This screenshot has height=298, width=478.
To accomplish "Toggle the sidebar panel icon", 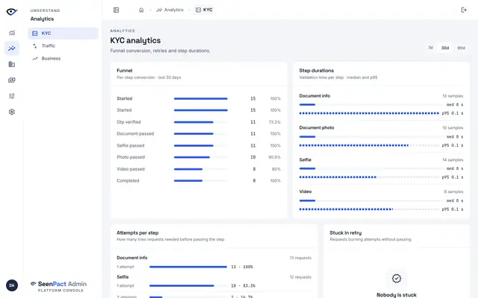I will (117, 10).
